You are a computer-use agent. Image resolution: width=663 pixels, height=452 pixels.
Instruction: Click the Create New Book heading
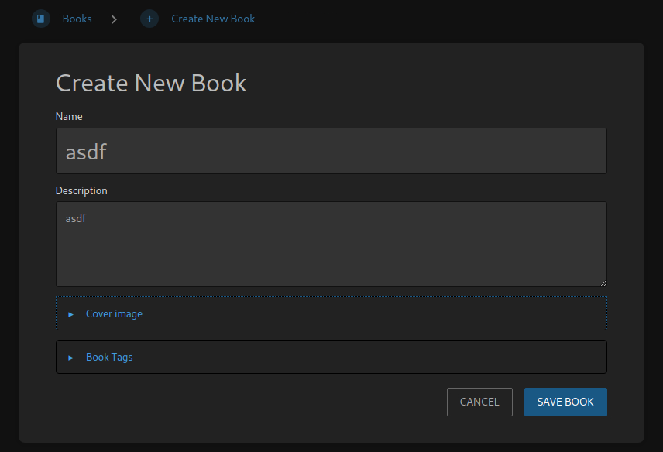pos(151,83)
